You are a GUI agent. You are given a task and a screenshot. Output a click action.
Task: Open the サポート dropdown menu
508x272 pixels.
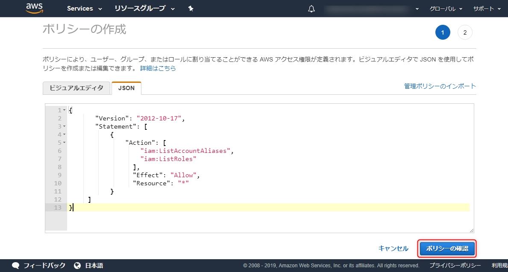[x=487, y=9]
